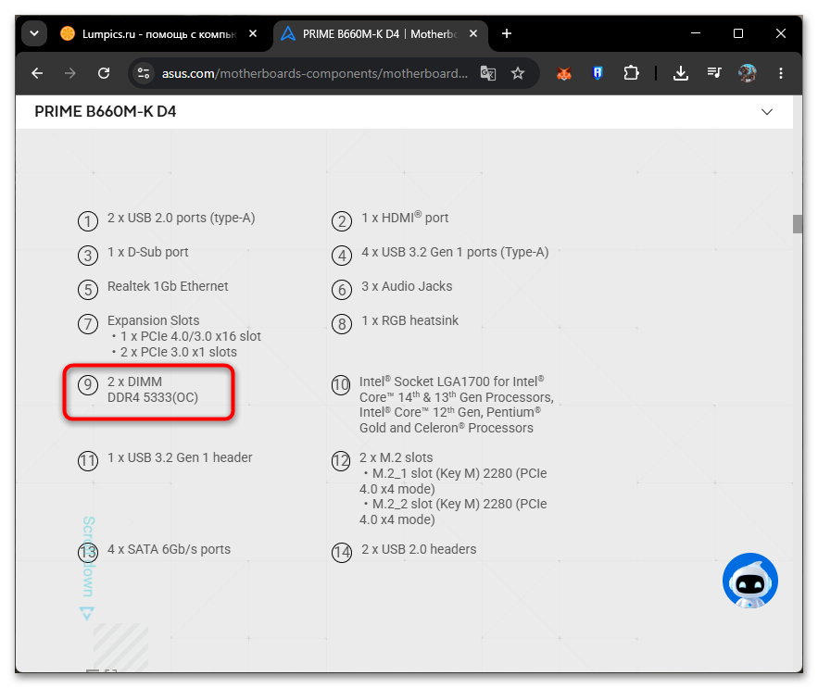818x688 pixels.
Task: Open the tab search dropdown
Action: coord(34,34)
